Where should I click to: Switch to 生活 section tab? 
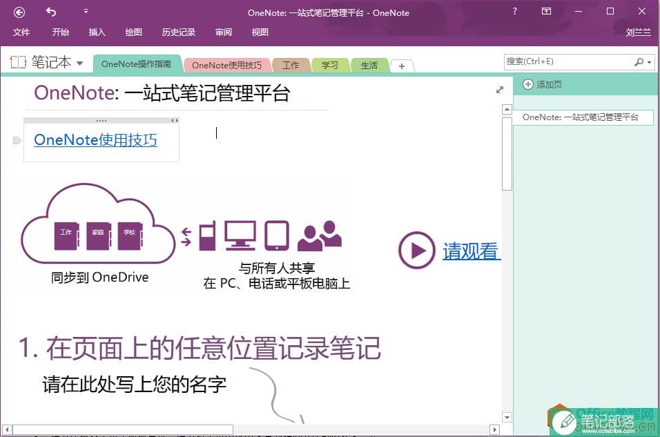click(369, 66)
